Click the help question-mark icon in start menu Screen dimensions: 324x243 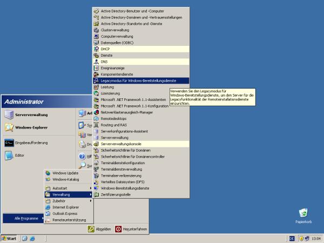(82, 157)
